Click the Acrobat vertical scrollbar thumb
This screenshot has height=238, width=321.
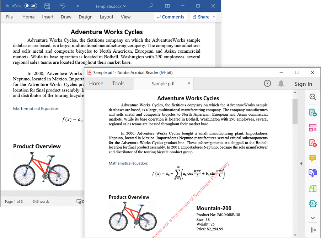[295, 112]
